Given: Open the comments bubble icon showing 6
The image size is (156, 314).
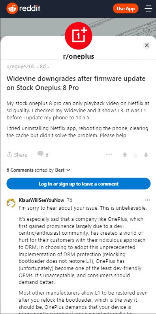Looking at the screenshot, I should [41, 154].
